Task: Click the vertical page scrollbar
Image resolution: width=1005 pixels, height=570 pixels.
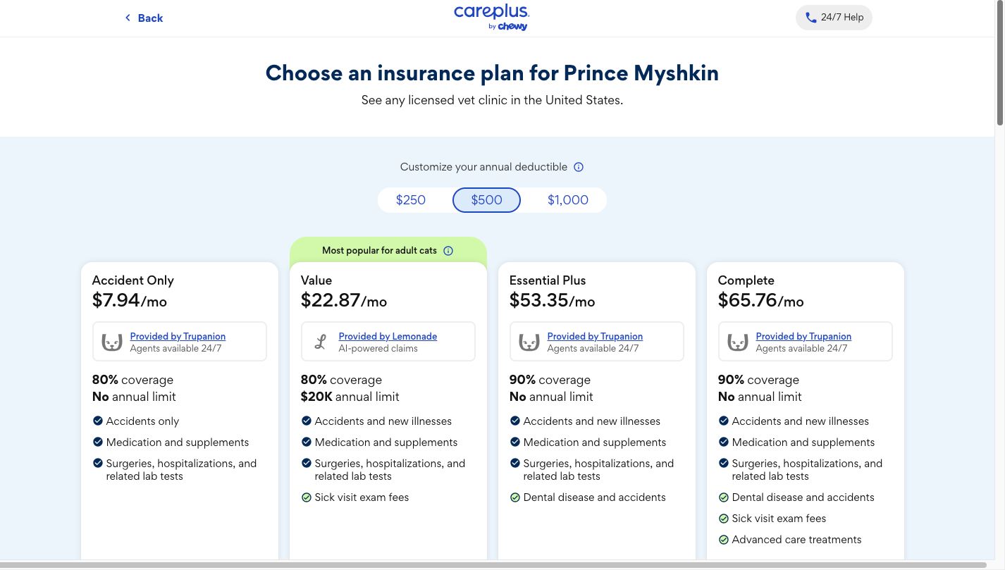Action: coord(999,63)
